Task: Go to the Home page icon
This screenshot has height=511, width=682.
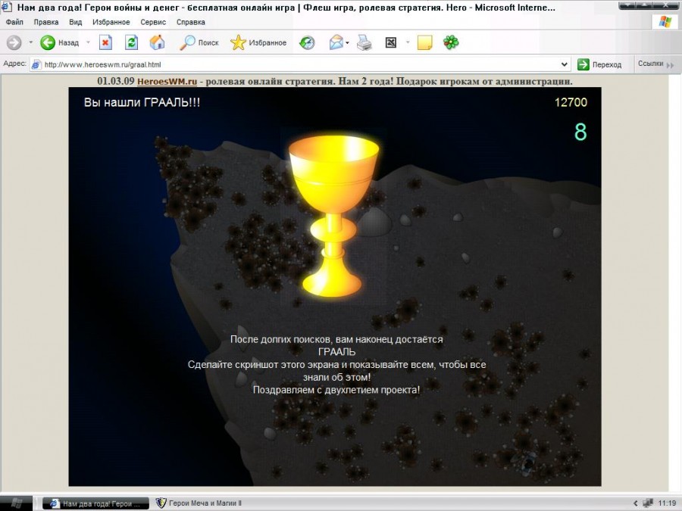Action: (x=157, y=42)
